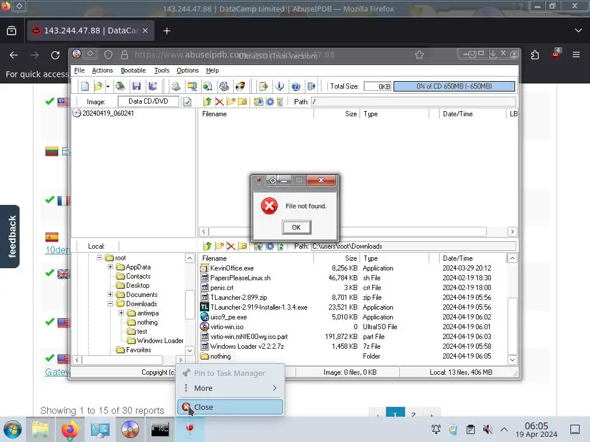Open the Start menu orb on taskbar
This screenshot has height=442, width=590.
click(13, 429)
